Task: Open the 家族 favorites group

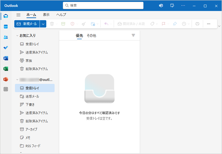Action: click(x=35, y=61)
